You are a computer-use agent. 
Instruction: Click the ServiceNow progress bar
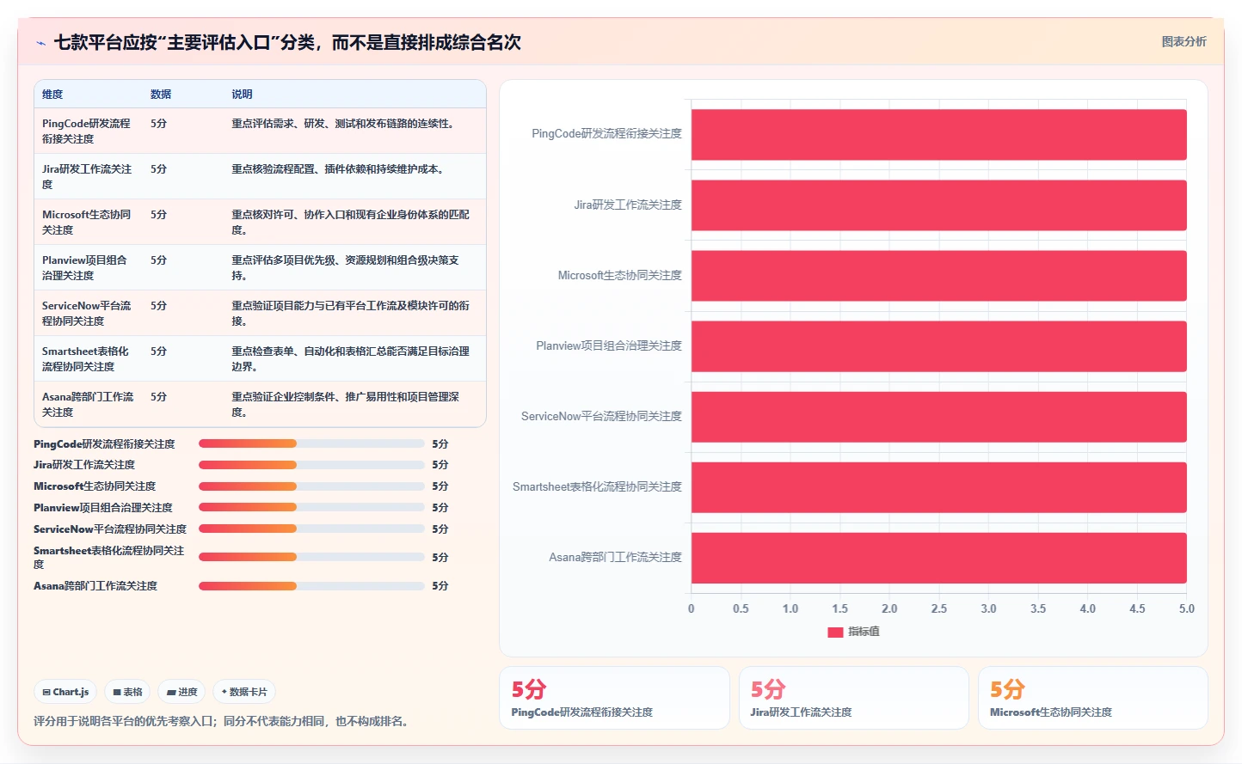coord(311,529)
